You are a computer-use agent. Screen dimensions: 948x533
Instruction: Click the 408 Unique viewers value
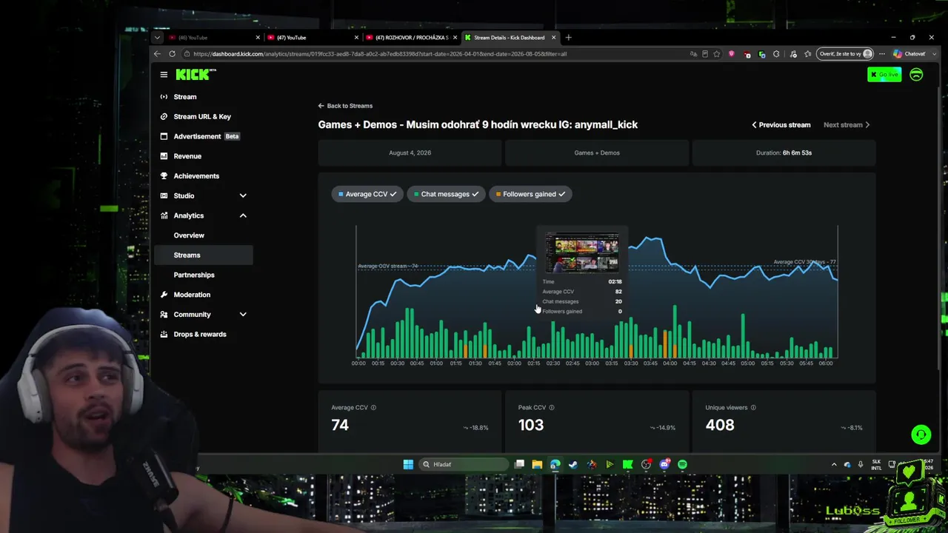tap(720, 425)
